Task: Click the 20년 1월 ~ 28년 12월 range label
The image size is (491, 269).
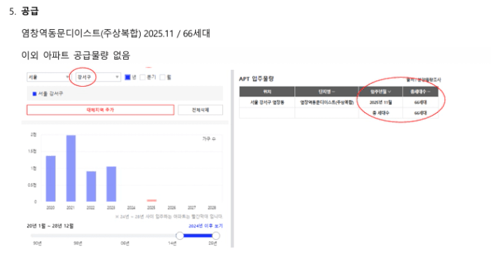Action: tap(50, 226)
